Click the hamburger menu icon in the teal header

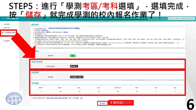point(3,18)
